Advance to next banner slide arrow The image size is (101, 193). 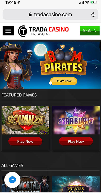(x=96, y=67)
